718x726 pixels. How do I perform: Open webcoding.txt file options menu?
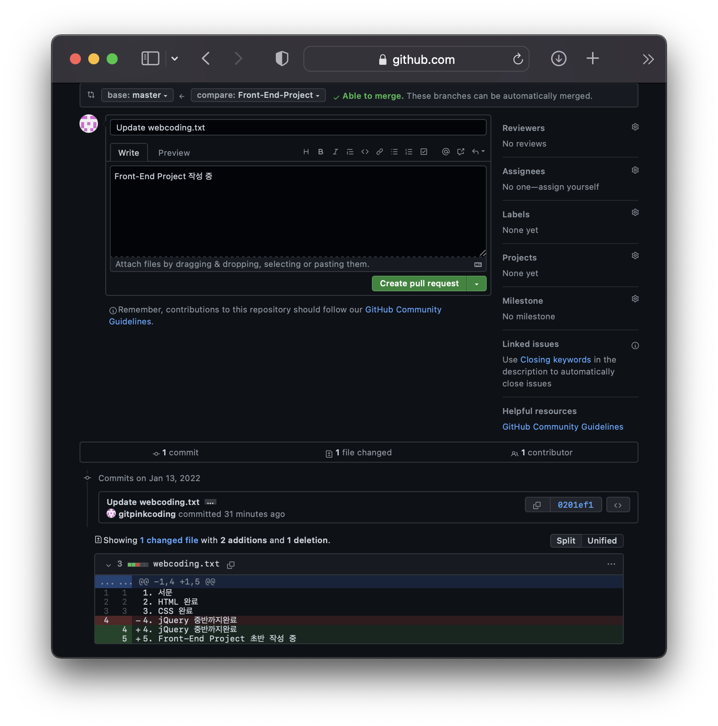[611, 564]
